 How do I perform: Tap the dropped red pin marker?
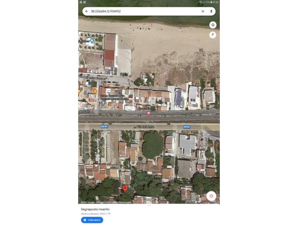pyautogui.click(x=125, y=188)
